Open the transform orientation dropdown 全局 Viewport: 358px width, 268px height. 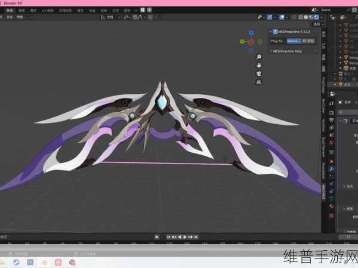coord(111,17)
